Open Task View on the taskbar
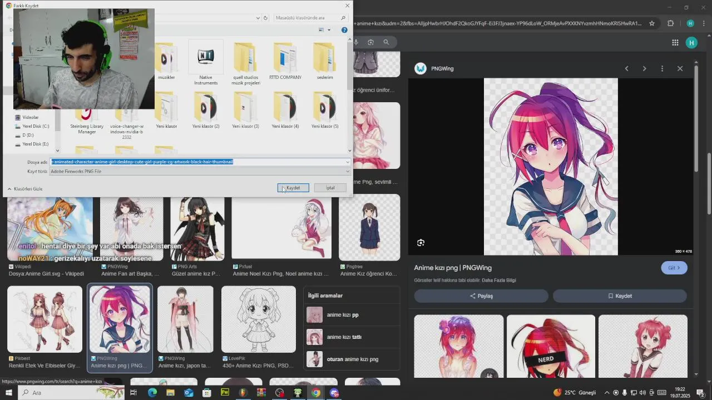This screenshot has height=400, width=712. click(x=133, y=393)
